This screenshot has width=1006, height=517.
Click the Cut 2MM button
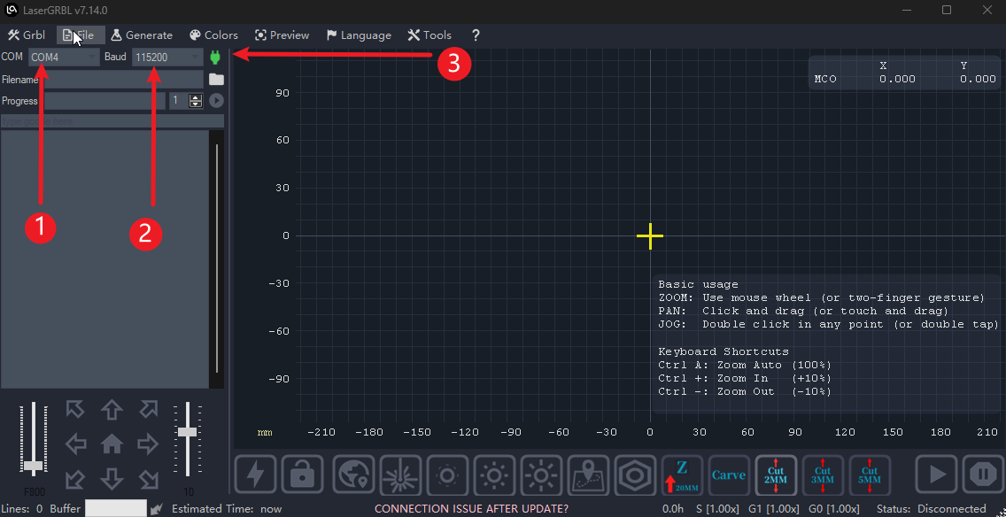click(776, 475)
